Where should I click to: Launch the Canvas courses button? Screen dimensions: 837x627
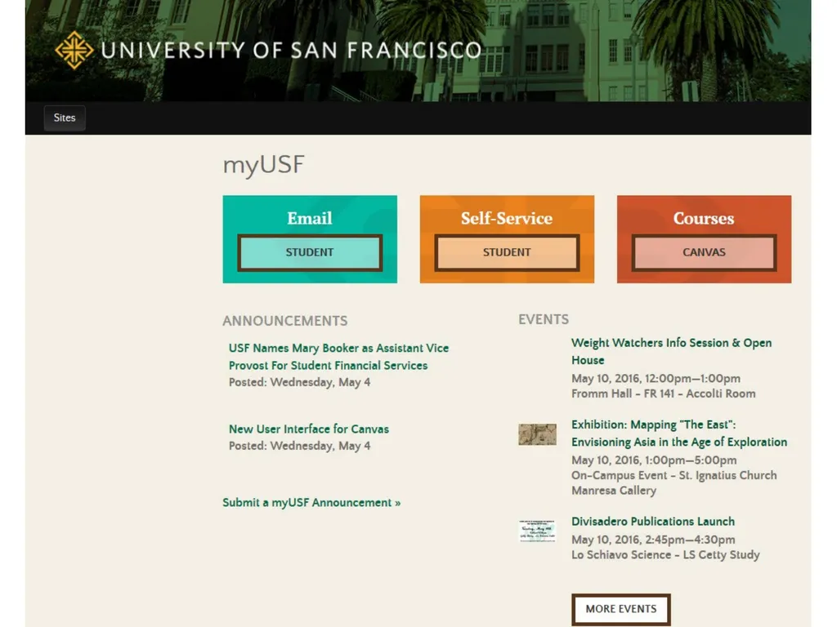click(704, 253)
